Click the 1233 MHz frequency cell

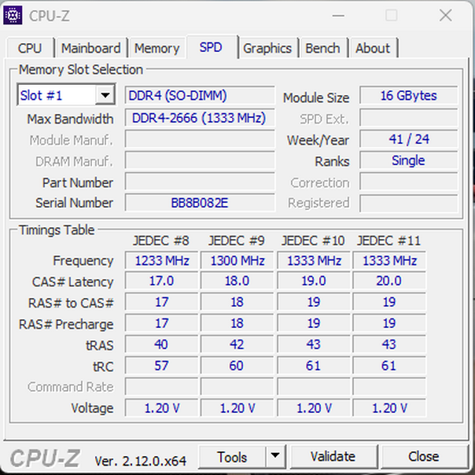click(x=161, y=260)
